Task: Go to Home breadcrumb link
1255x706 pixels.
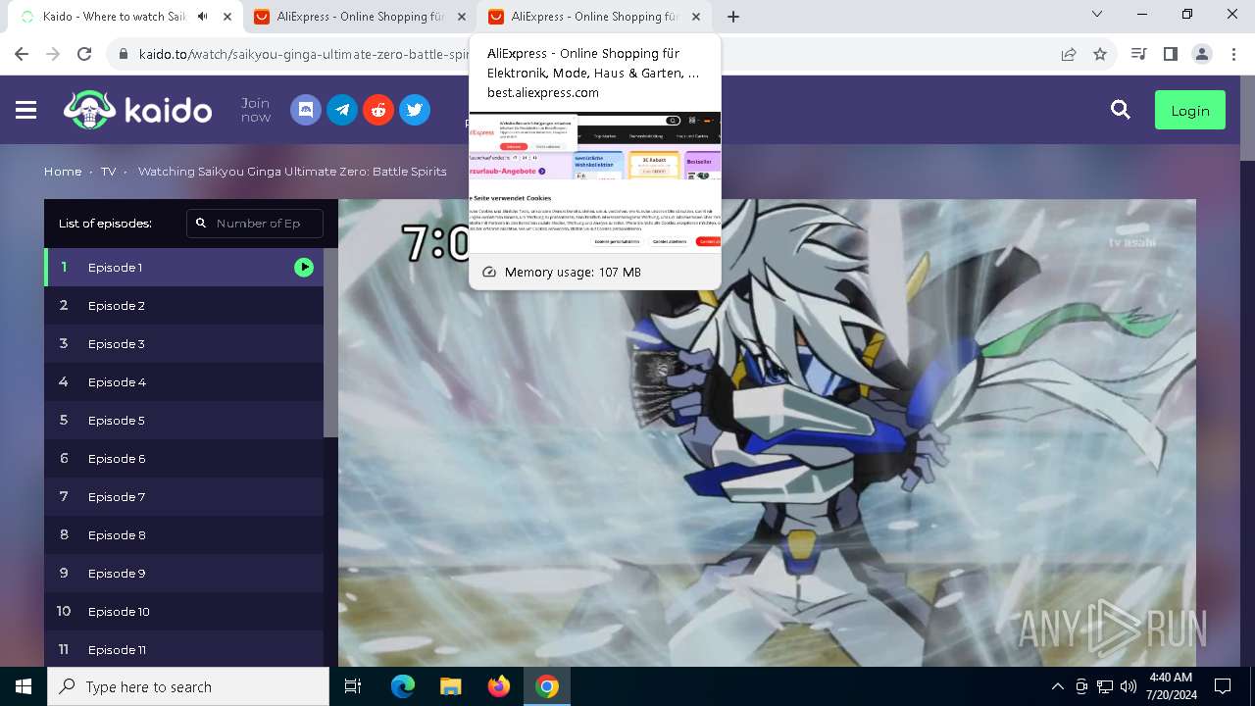Action: (63, 172)
